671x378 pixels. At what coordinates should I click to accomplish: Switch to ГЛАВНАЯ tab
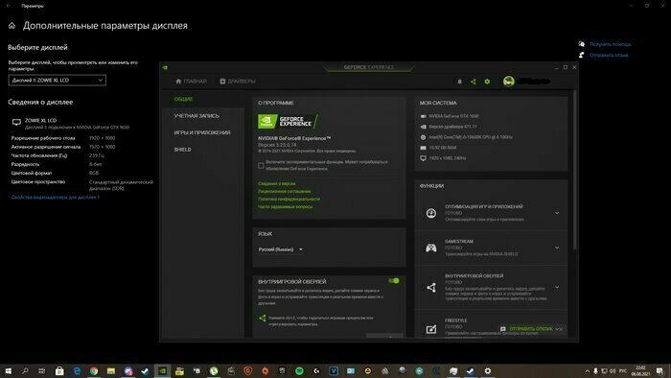click(192, 82)
